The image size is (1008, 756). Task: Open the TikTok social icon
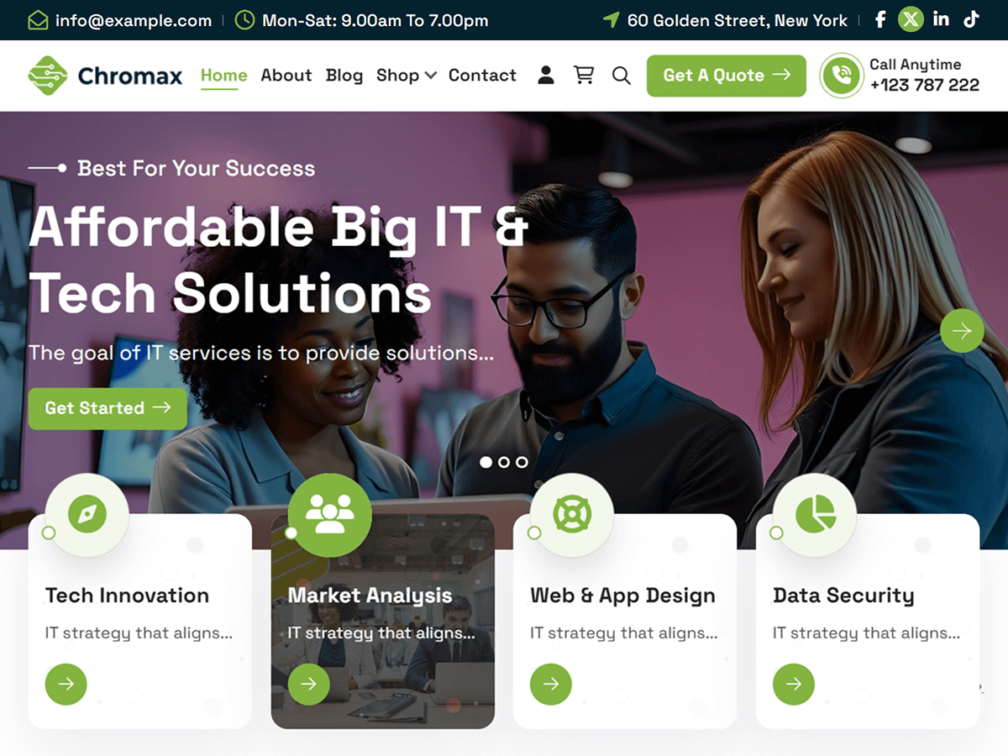972,19
